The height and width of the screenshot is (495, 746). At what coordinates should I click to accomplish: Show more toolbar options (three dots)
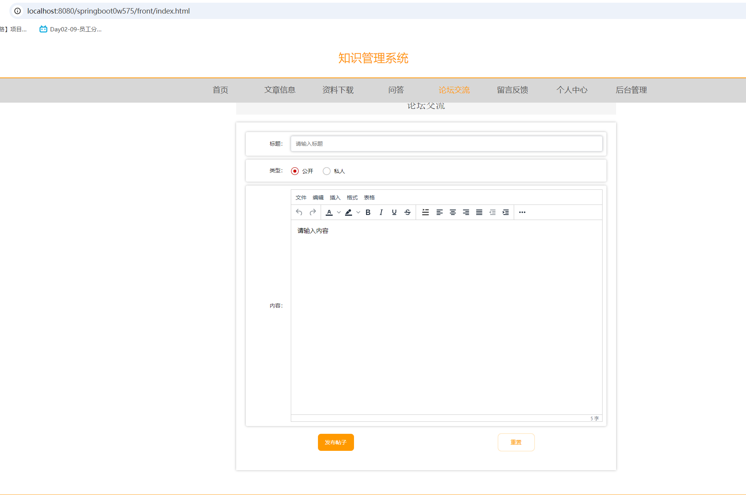point(522,212)
